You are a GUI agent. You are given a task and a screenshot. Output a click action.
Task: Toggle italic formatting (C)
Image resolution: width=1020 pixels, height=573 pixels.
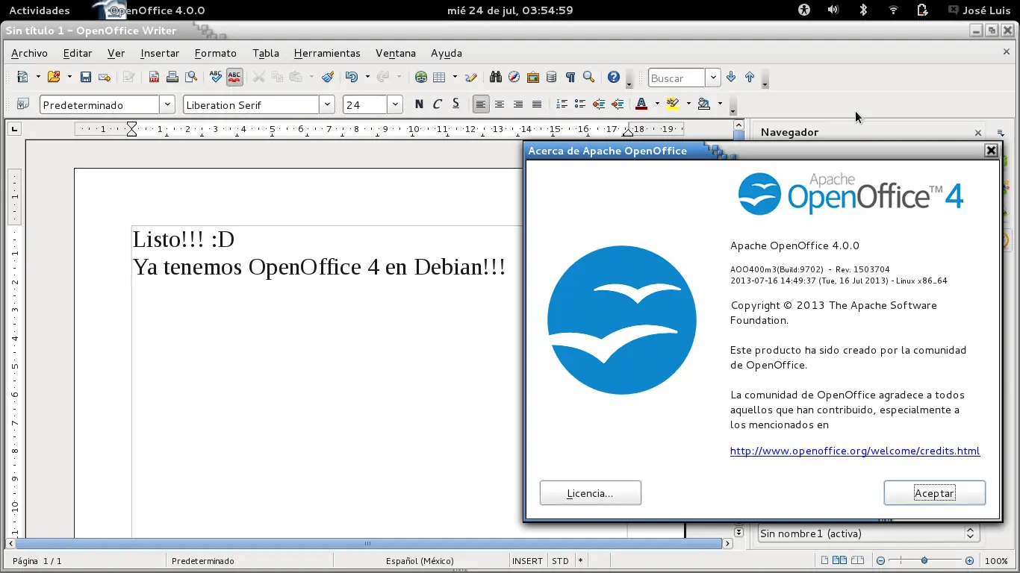[438, 104]
